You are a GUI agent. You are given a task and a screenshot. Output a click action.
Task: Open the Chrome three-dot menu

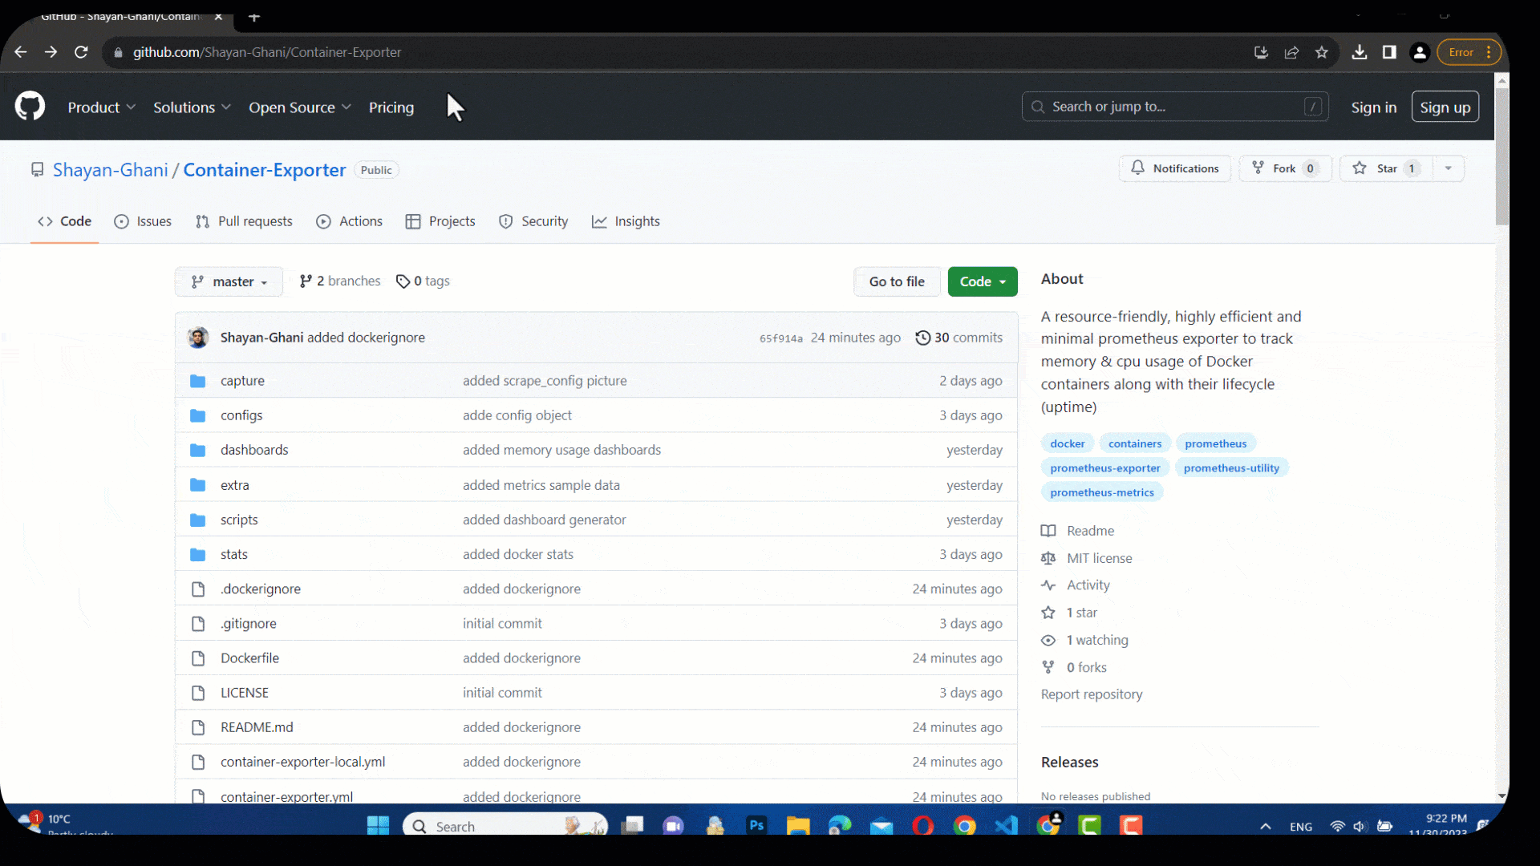(1489, 52)
